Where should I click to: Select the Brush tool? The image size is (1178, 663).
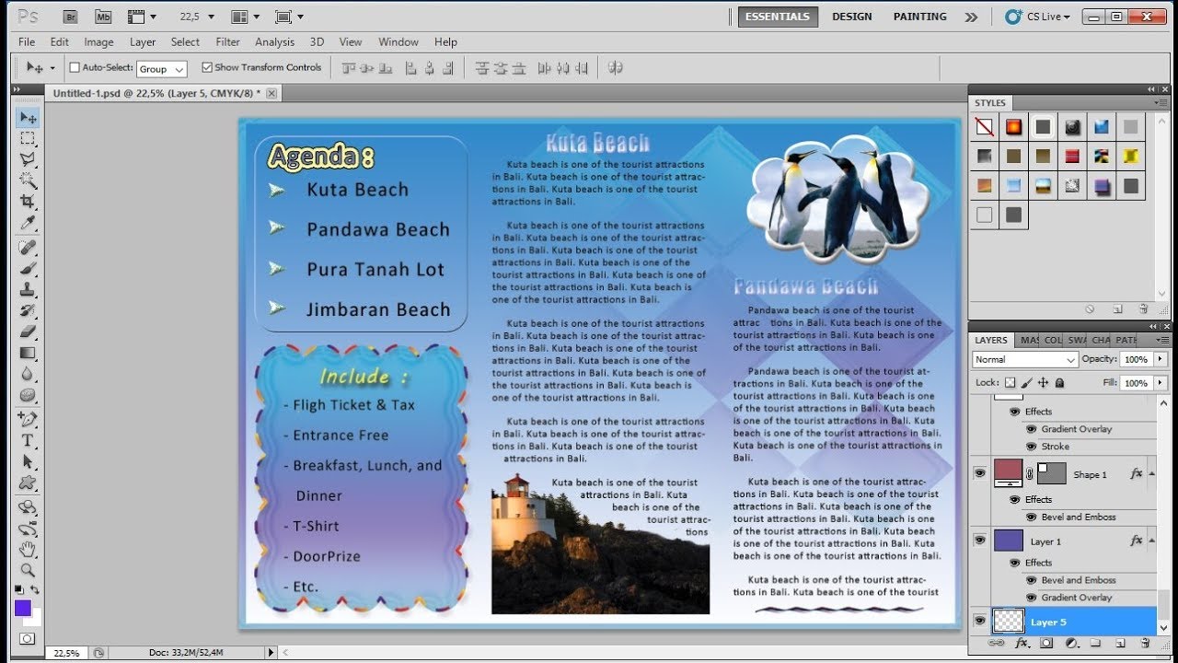[x=28, y=269]
